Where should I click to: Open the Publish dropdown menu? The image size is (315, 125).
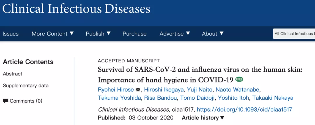98,34
